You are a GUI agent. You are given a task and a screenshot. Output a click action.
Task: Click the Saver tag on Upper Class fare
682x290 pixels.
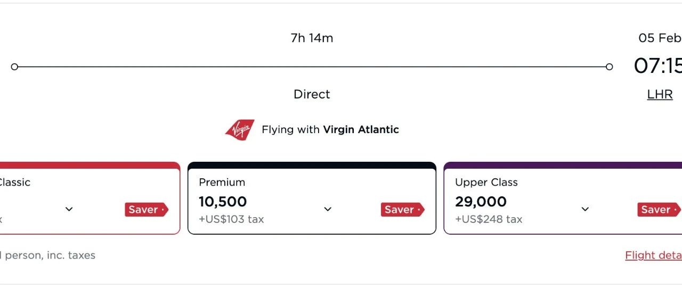point(659,210)
